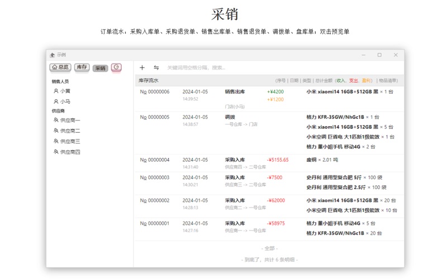Image resolution: width=447 pixels, height=279 pixels.
Task: Click the 库存流水 list header
Action: [x=149, y=80]
